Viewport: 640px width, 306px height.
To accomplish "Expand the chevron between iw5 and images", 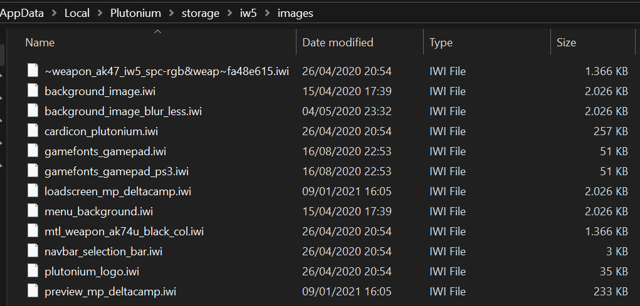I will 267,13.
